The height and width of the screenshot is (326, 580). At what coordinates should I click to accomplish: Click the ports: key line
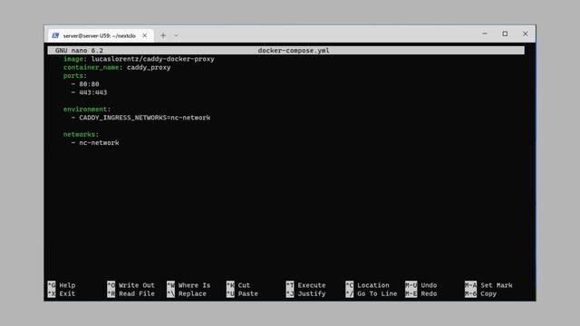coord(75,76)
